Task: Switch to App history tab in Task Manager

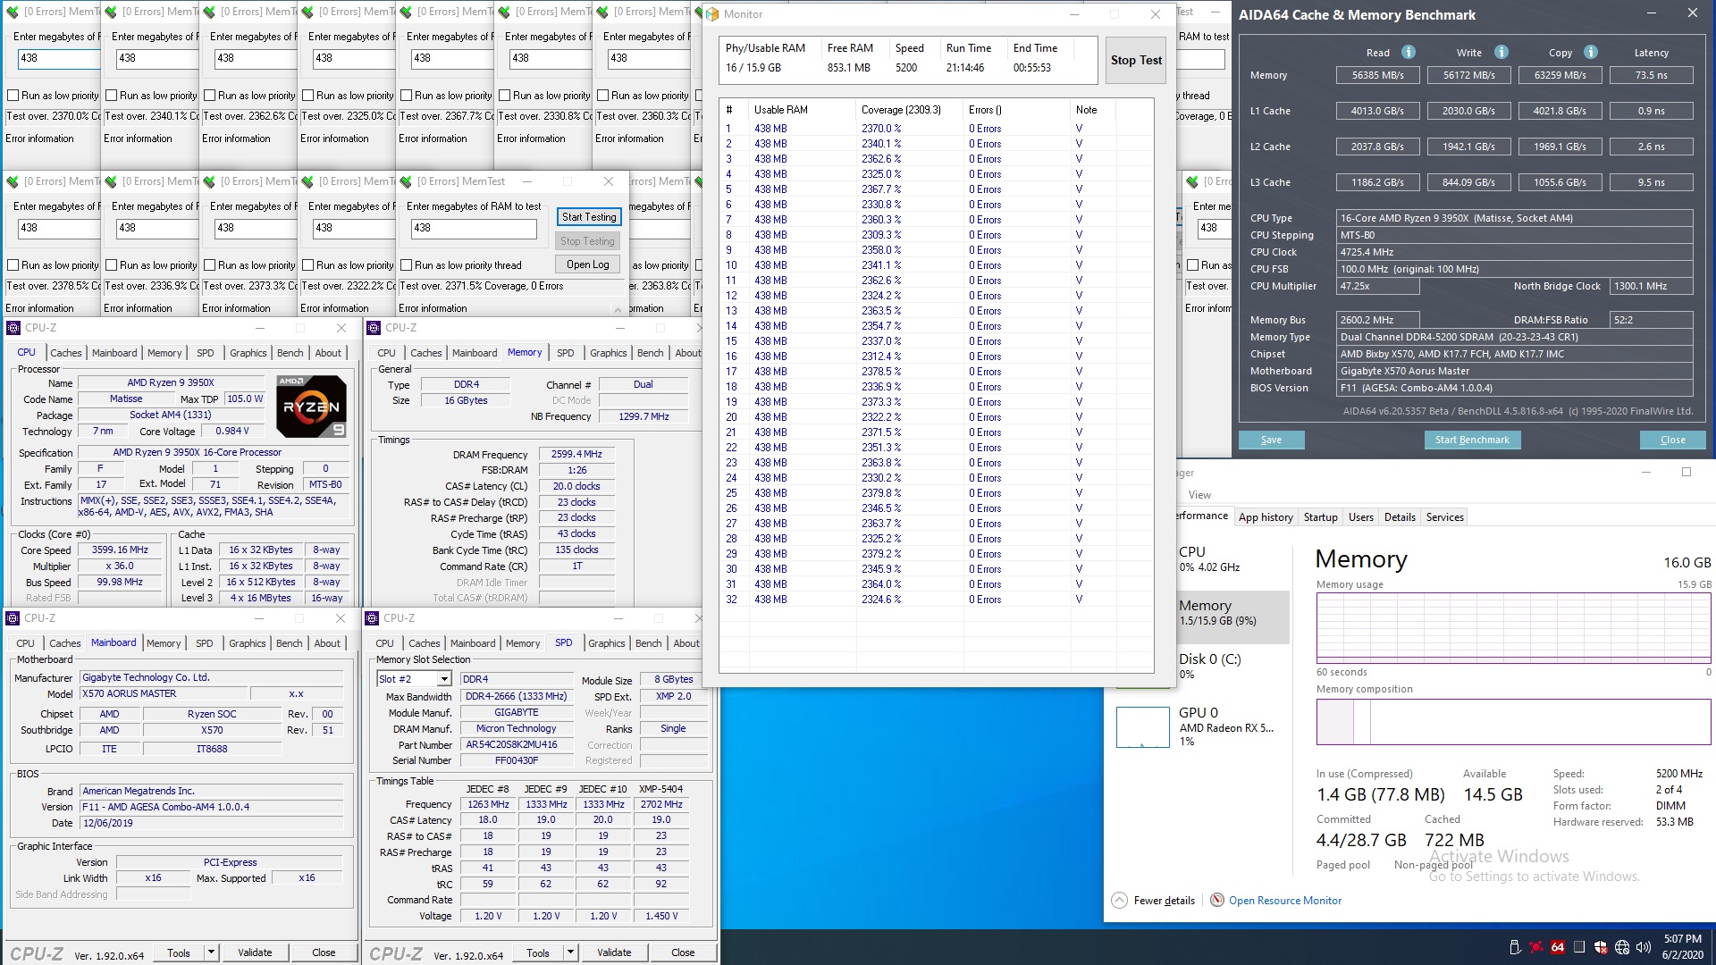Action: (x=1266, y=517)
